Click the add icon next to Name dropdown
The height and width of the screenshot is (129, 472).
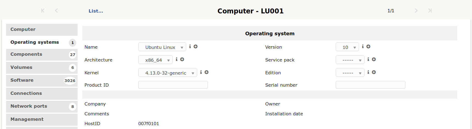[x=196, y=46]
